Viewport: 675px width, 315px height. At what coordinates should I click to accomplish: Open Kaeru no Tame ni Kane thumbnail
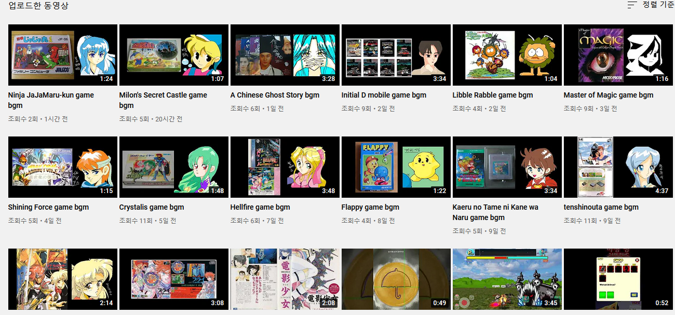pos(507,167)
